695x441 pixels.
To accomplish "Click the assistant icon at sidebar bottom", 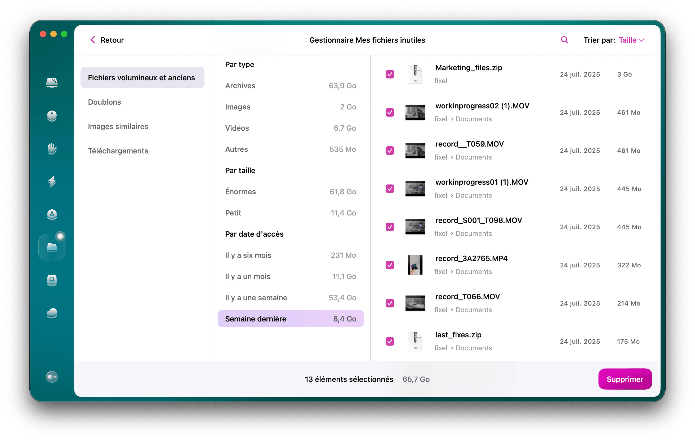I will (x=52, y=377).
